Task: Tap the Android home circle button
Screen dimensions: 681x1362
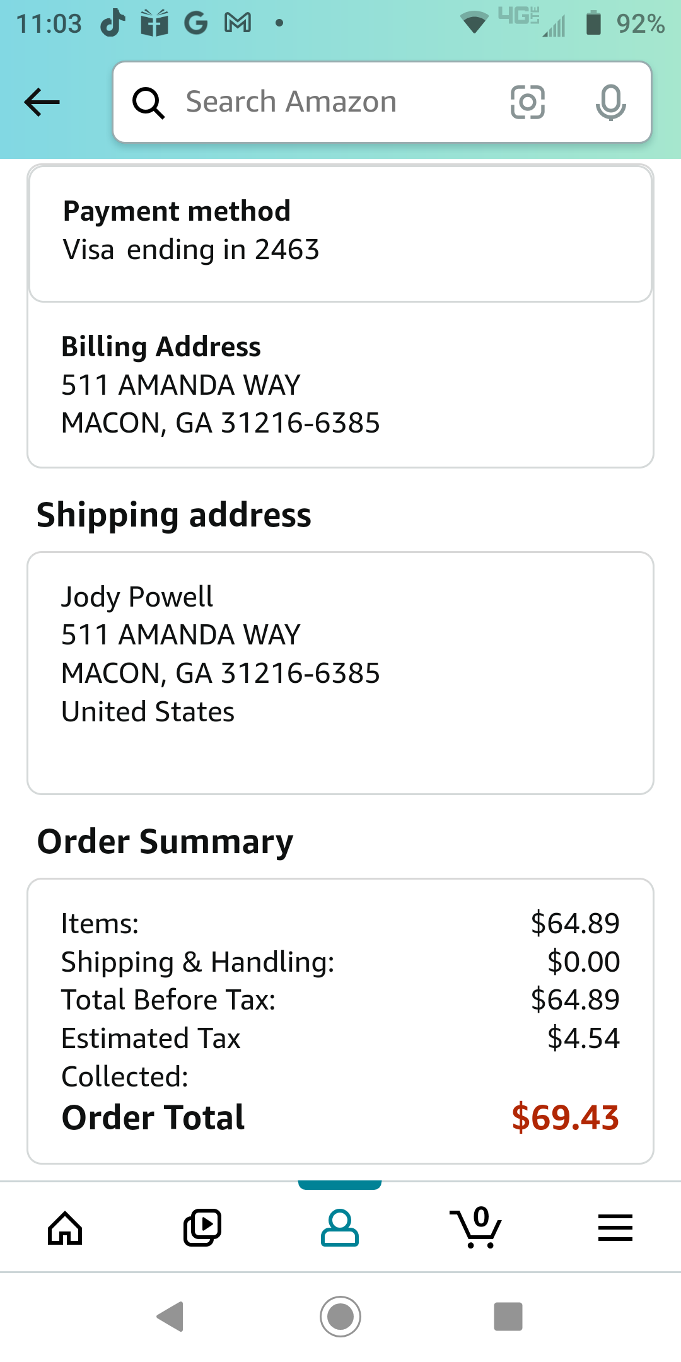Action: click(340, 1317)
